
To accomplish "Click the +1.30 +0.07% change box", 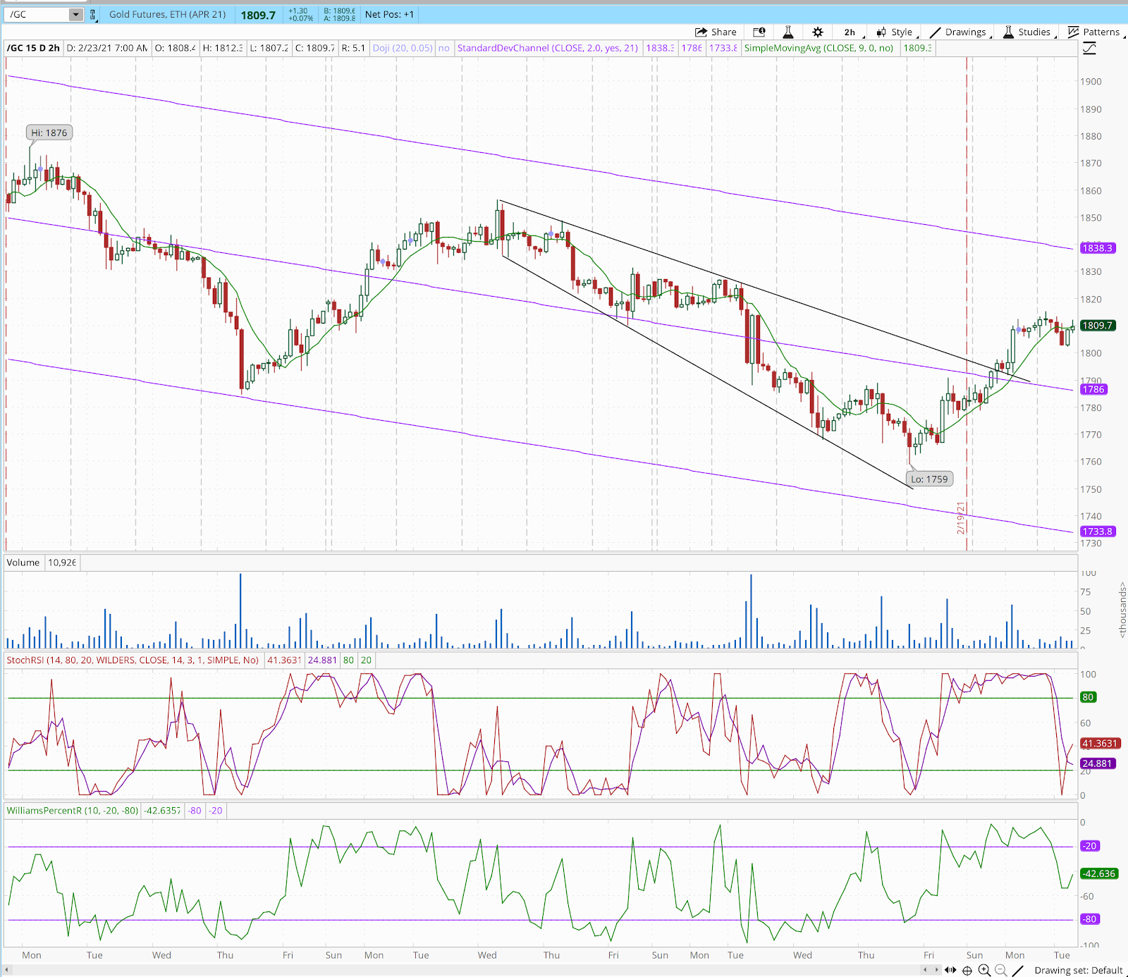I will (300, 14).
